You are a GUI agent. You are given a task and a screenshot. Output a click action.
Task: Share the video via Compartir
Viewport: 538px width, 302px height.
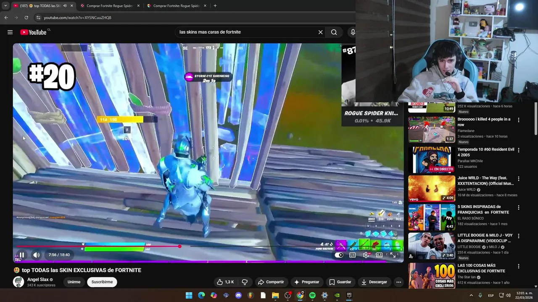(271, 282)
